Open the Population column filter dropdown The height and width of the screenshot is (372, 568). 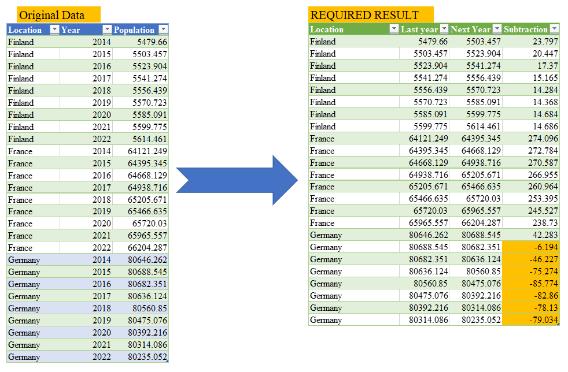pyautogui.click(x=164, y=29)
